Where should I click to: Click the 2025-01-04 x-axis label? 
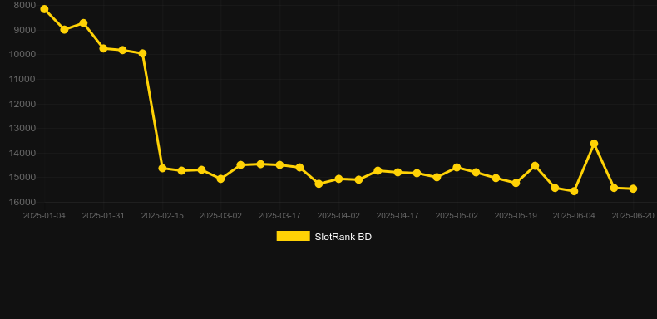44,216
